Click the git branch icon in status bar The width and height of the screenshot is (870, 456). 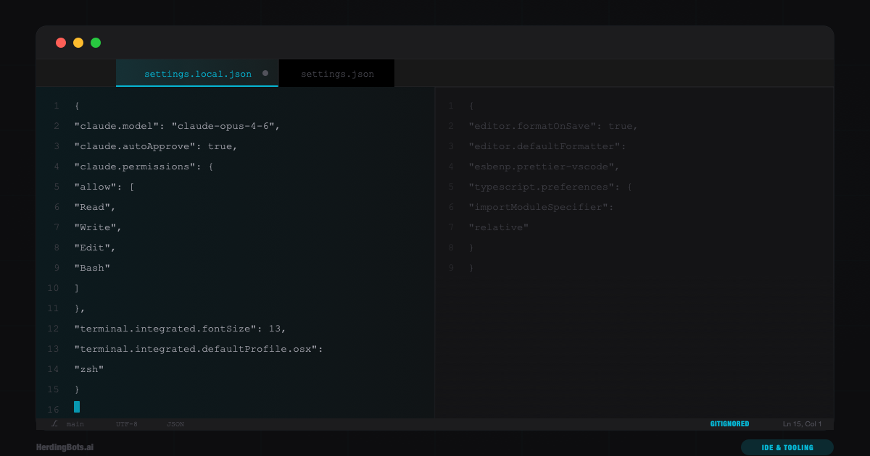[54, 424]
